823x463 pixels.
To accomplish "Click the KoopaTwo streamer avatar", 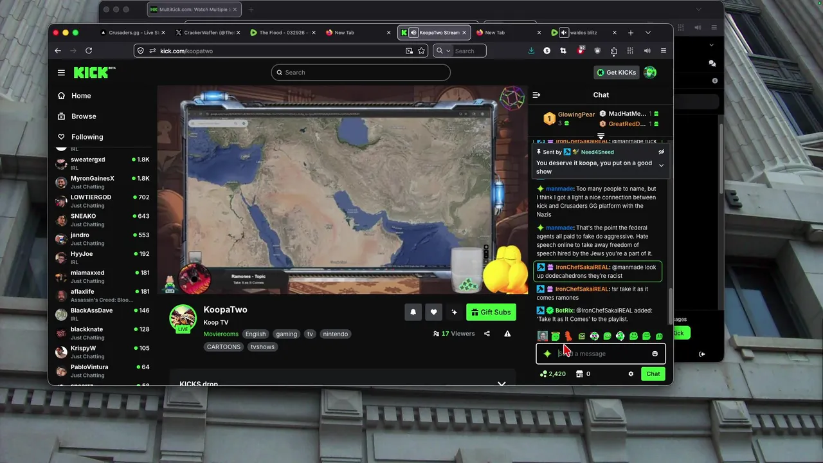I will [x=183, y=318].
